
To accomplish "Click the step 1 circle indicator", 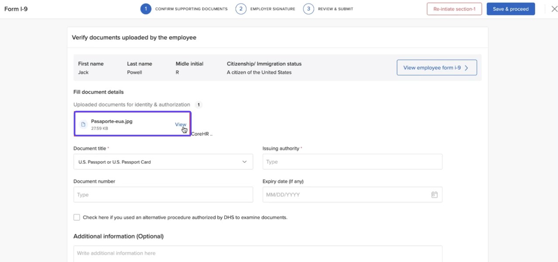I will (x=146, y=9).
